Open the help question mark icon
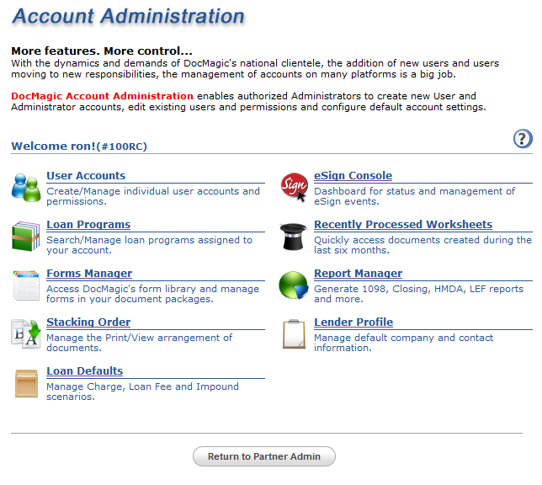This screenshot has width=542, height=485. pyautogui.click(x=523, y=140)
